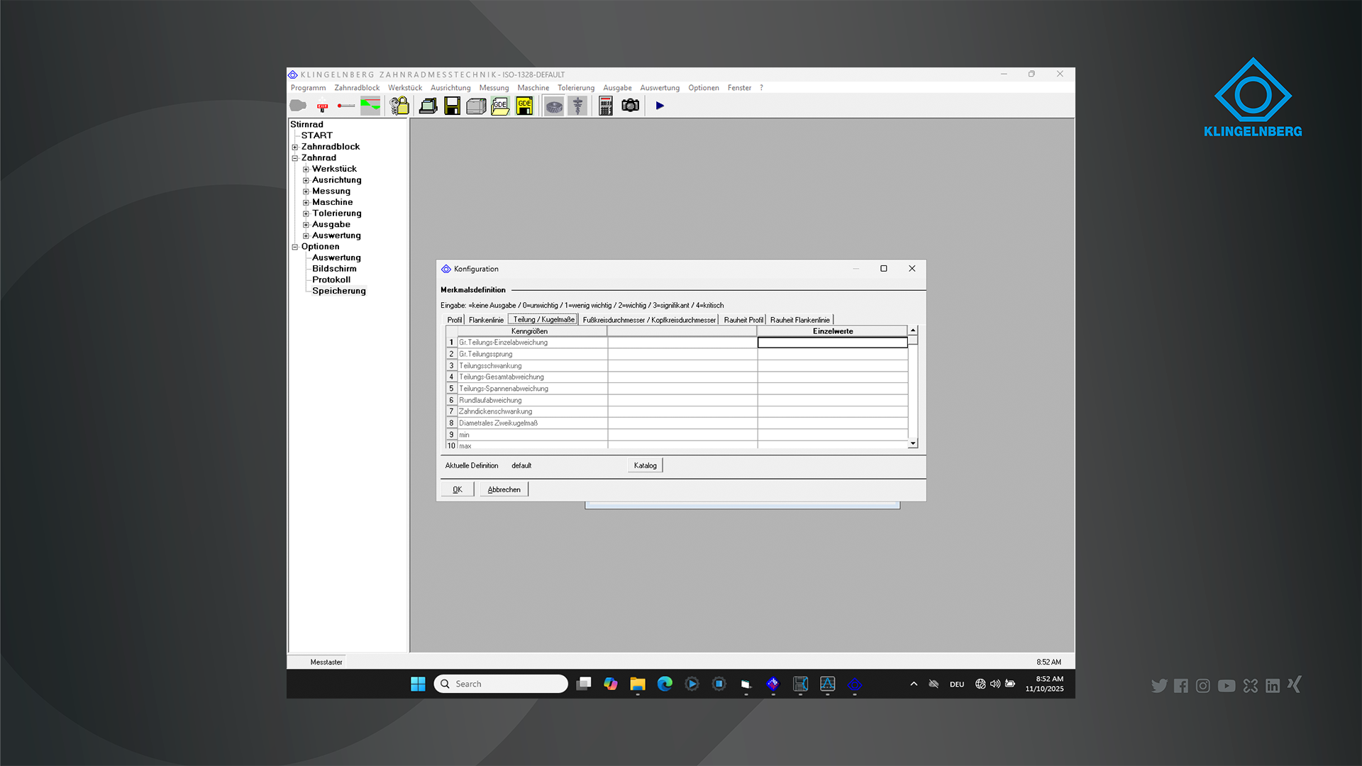
Task: Open the green profile diagram toolbar icon
Action: 370,106
